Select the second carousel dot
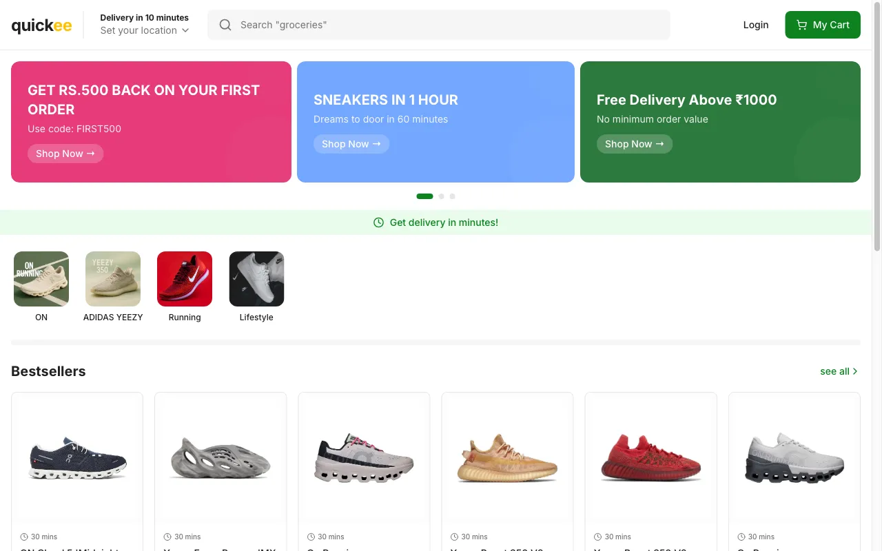Image resolution: width=882 pixels, height=551 pixels. [442, 196]
